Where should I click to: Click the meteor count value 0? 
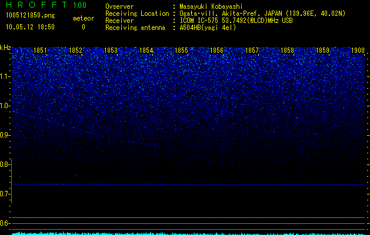point(84,27)
